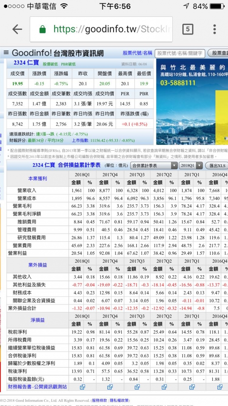
Task: Click the 營業成本 row label
Action: 27,198
